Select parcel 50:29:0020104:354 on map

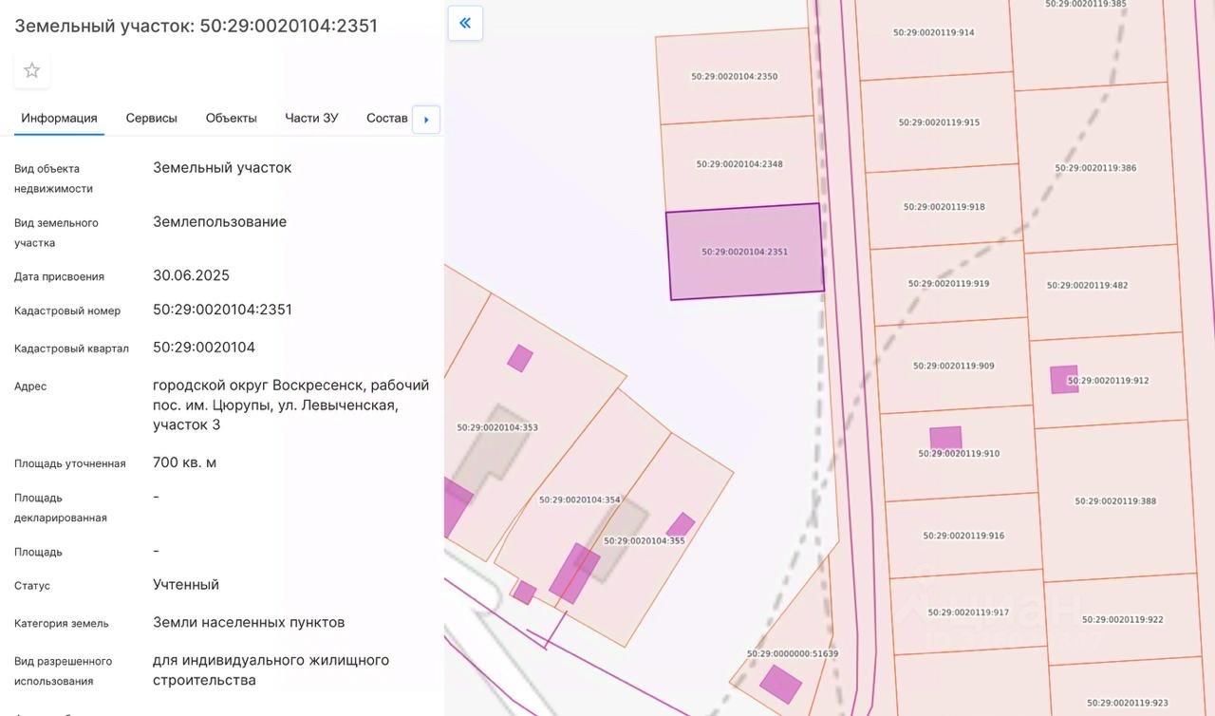click(x=580, y=499)
